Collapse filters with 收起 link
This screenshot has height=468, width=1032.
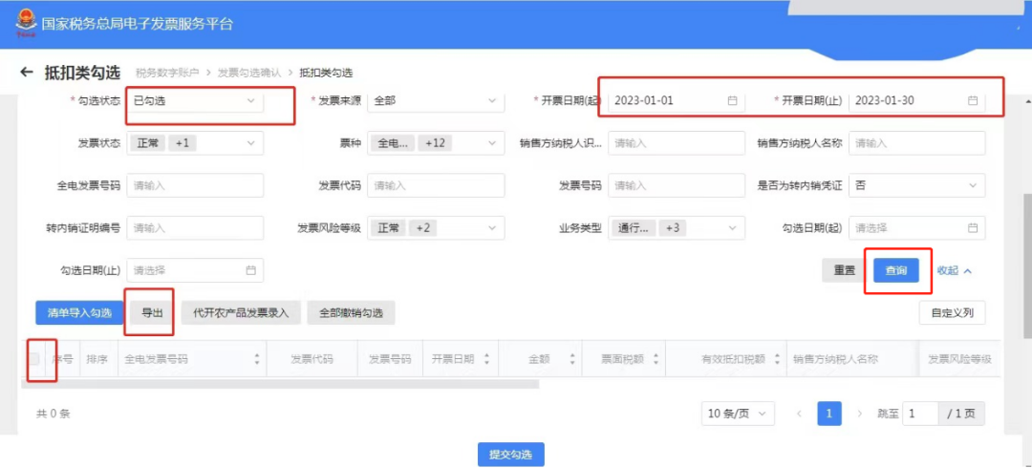click(955, 270)
